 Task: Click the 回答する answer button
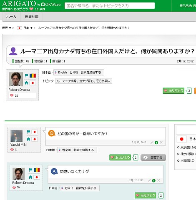click(x=153, y=157)
